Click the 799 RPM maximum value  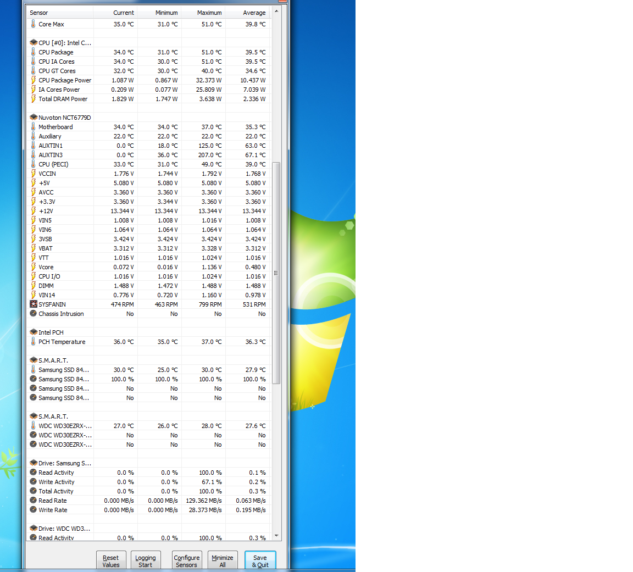pyautogui.click(x=210, y=304)
